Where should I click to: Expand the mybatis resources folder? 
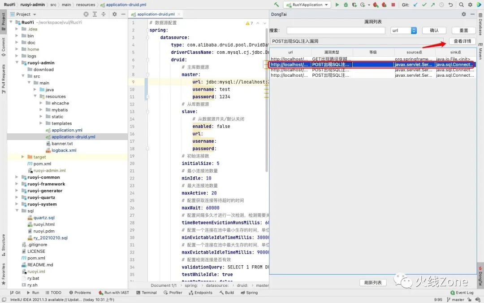point(41,110)
